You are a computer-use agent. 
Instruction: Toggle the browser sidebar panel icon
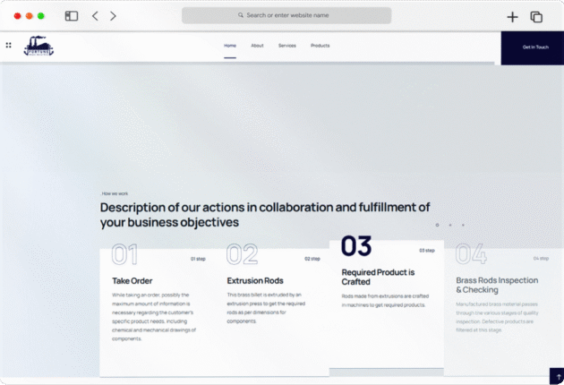[x=72, y=16]
